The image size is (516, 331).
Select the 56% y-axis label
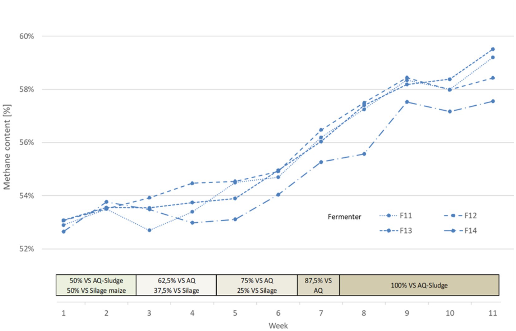tap(27, 142)
